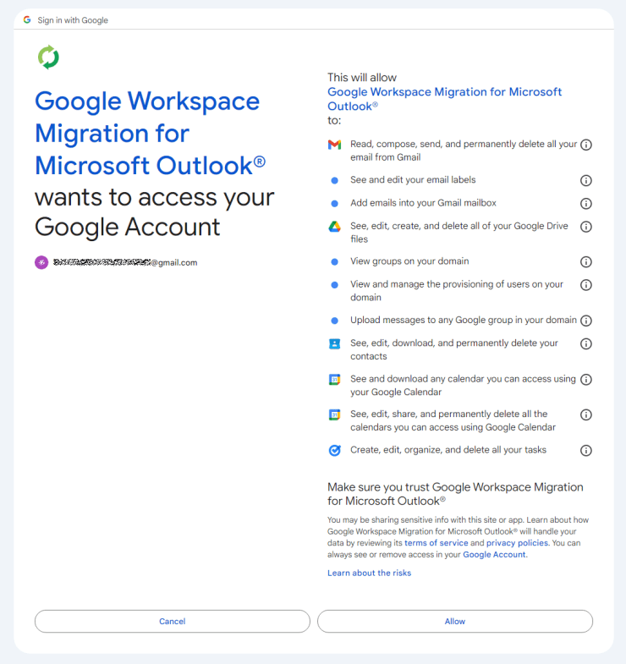Viewport: 626px width, 664px height.
Task: Click 'See, edit, share, and permanently delete' calendars text
Action: tap(453, 420)
